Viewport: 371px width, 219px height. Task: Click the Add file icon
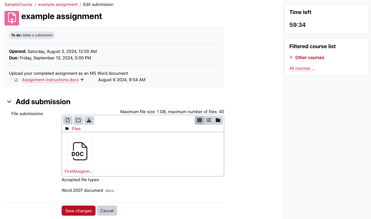[68, 120]
